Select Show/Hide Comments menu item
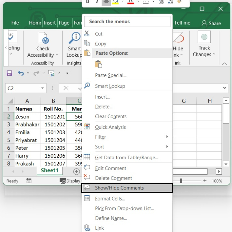Viewport: 232px width, 232px height. point(127,188)
